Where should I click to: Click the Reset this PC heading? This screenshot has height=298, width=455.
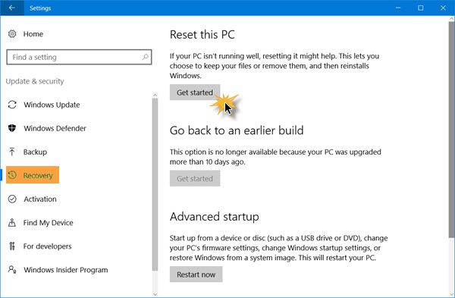202,35
